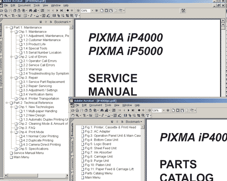Open Tools menu in iP4000sm window
The image size is (227, 181).
click(37, 6)
